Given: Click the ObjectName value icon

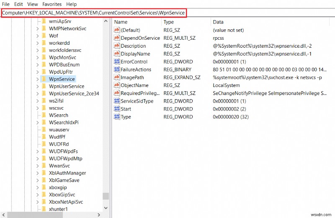Looking at the screenshot, I should (x=117, y=85).
